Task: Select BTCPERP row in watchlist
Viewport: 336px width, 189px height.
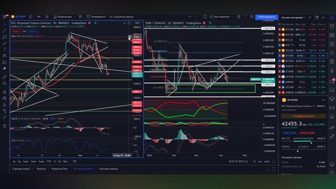Action: tap(303, 56)
